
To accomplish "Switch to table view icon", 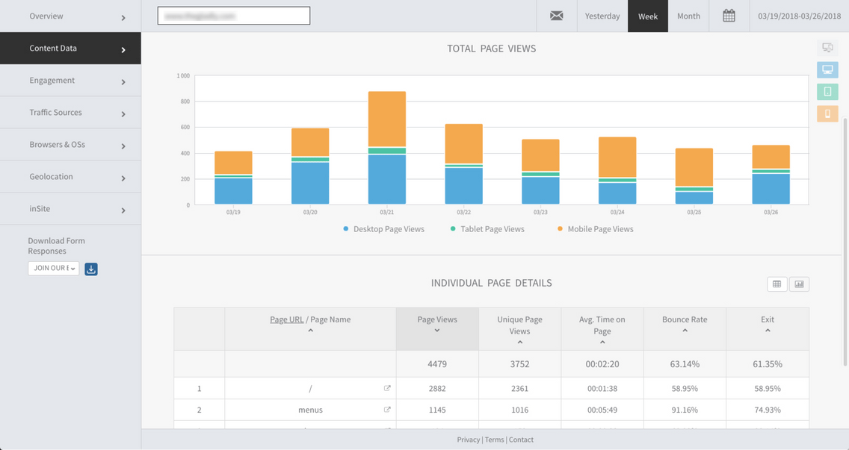I will (777, 284).
